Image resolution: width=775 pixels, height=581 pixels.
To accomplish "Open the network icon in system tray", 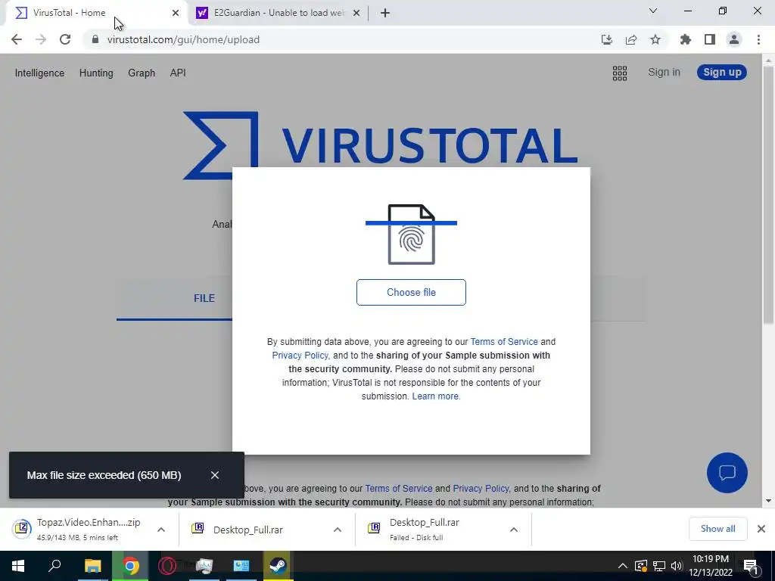I will (659, 566).
